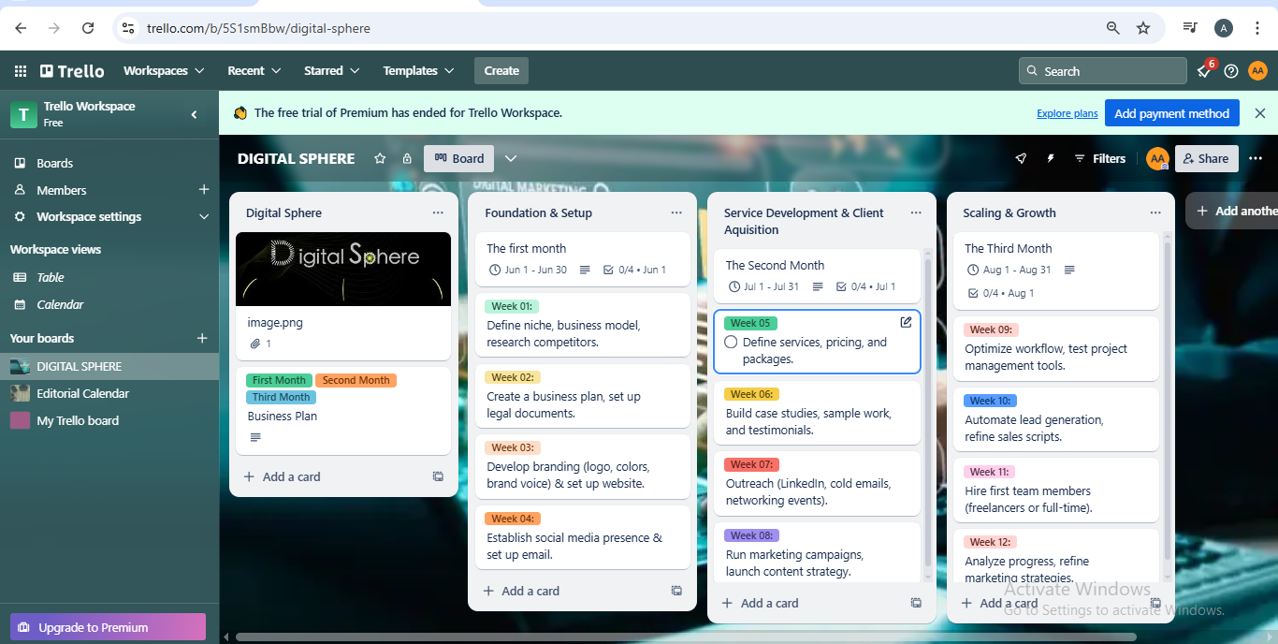Open list actions for Scaling & Growth
Image resolution: width=1278 pixels, height=644 pixels.
pos(1155,213)
